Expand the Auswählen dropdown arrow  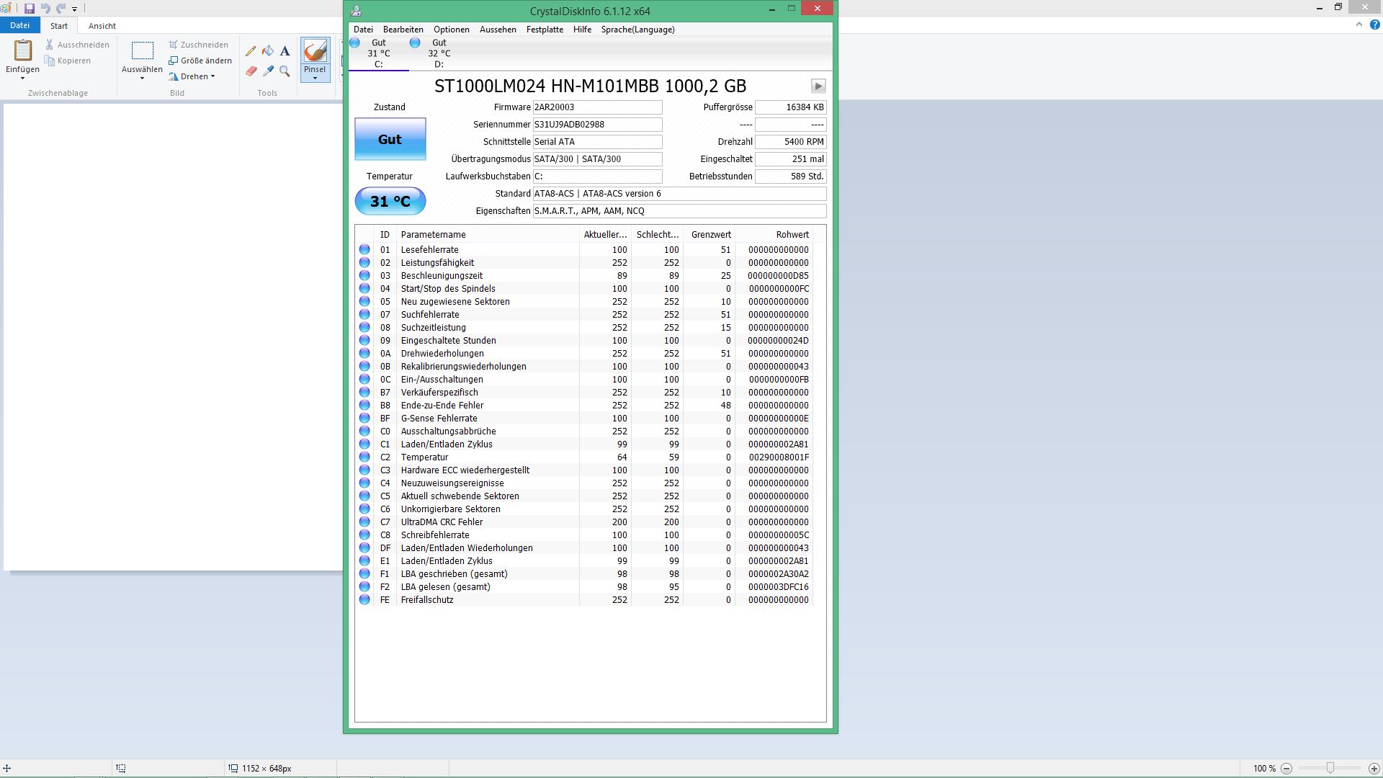tap(142, 78)
